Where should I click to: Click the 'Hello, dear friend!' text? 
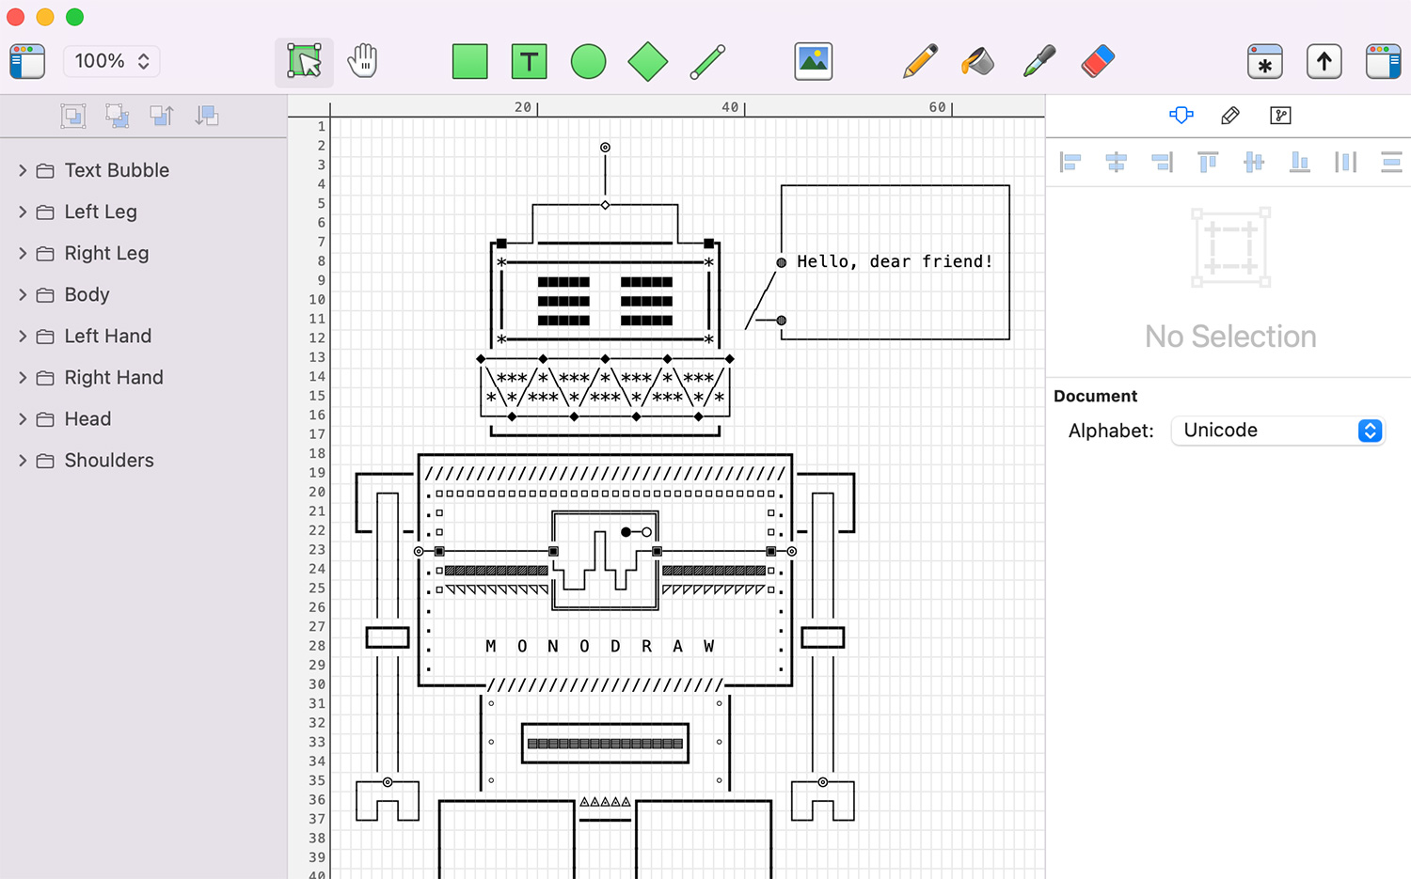[x=895, y=261]
